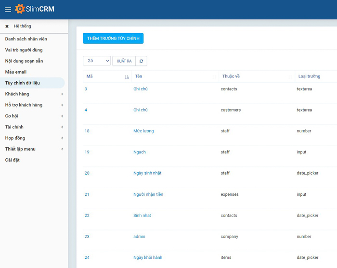337x268 pixels.
Task: Click THÊM TRƯỜNG TÙY CHỈNH button
Action: coord(113,38)
